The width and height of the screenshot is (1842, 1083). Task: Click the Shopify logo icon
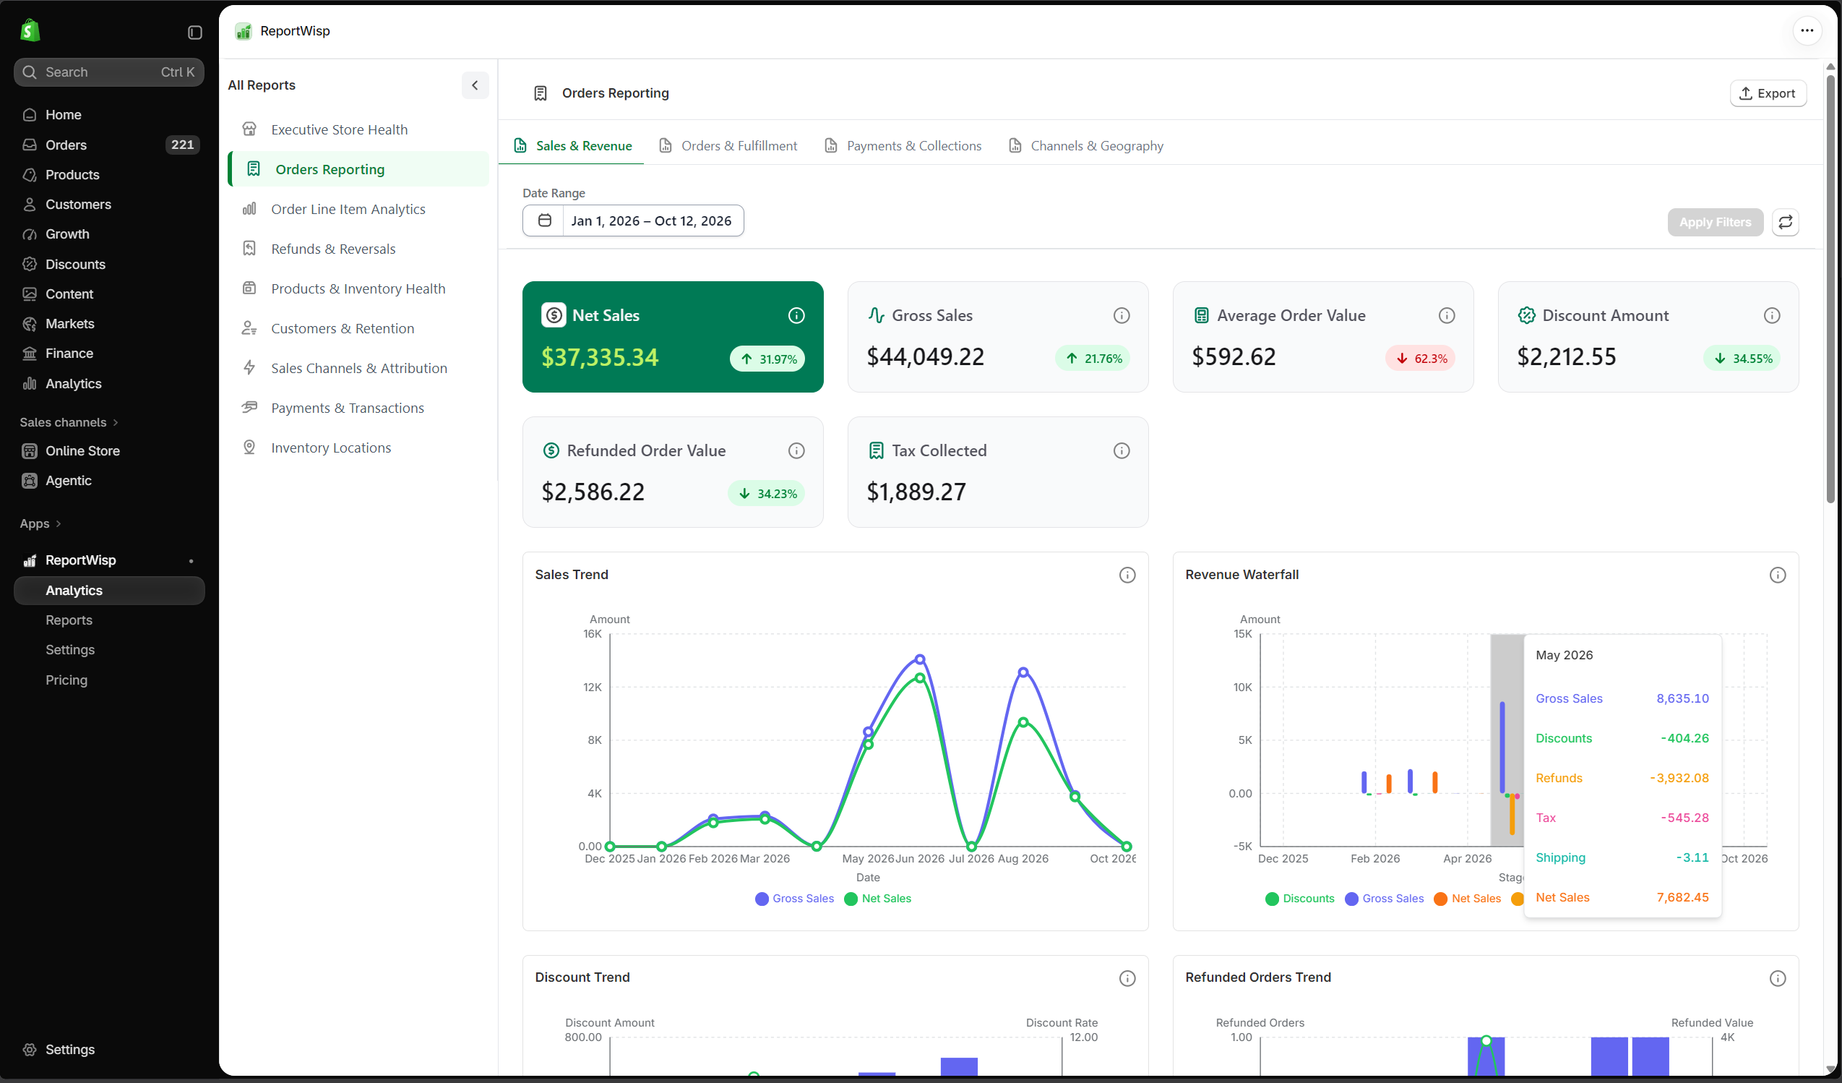[x=30, y=30]
